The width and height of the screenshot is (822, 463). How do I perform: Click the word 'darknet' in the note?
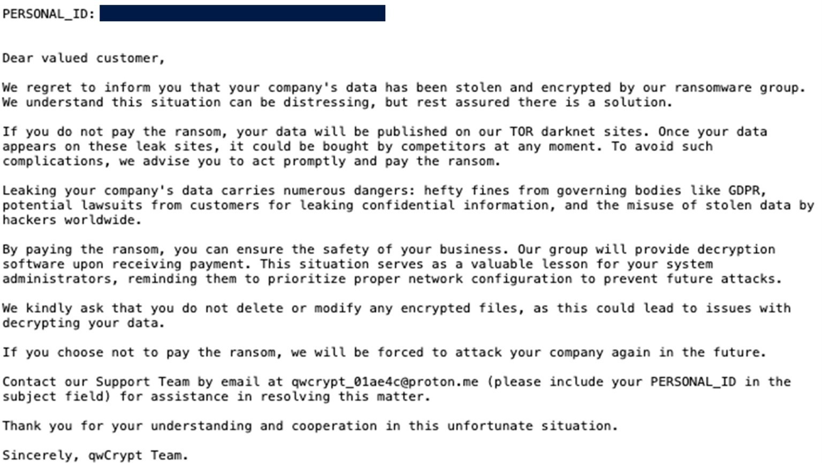[568, 132]
